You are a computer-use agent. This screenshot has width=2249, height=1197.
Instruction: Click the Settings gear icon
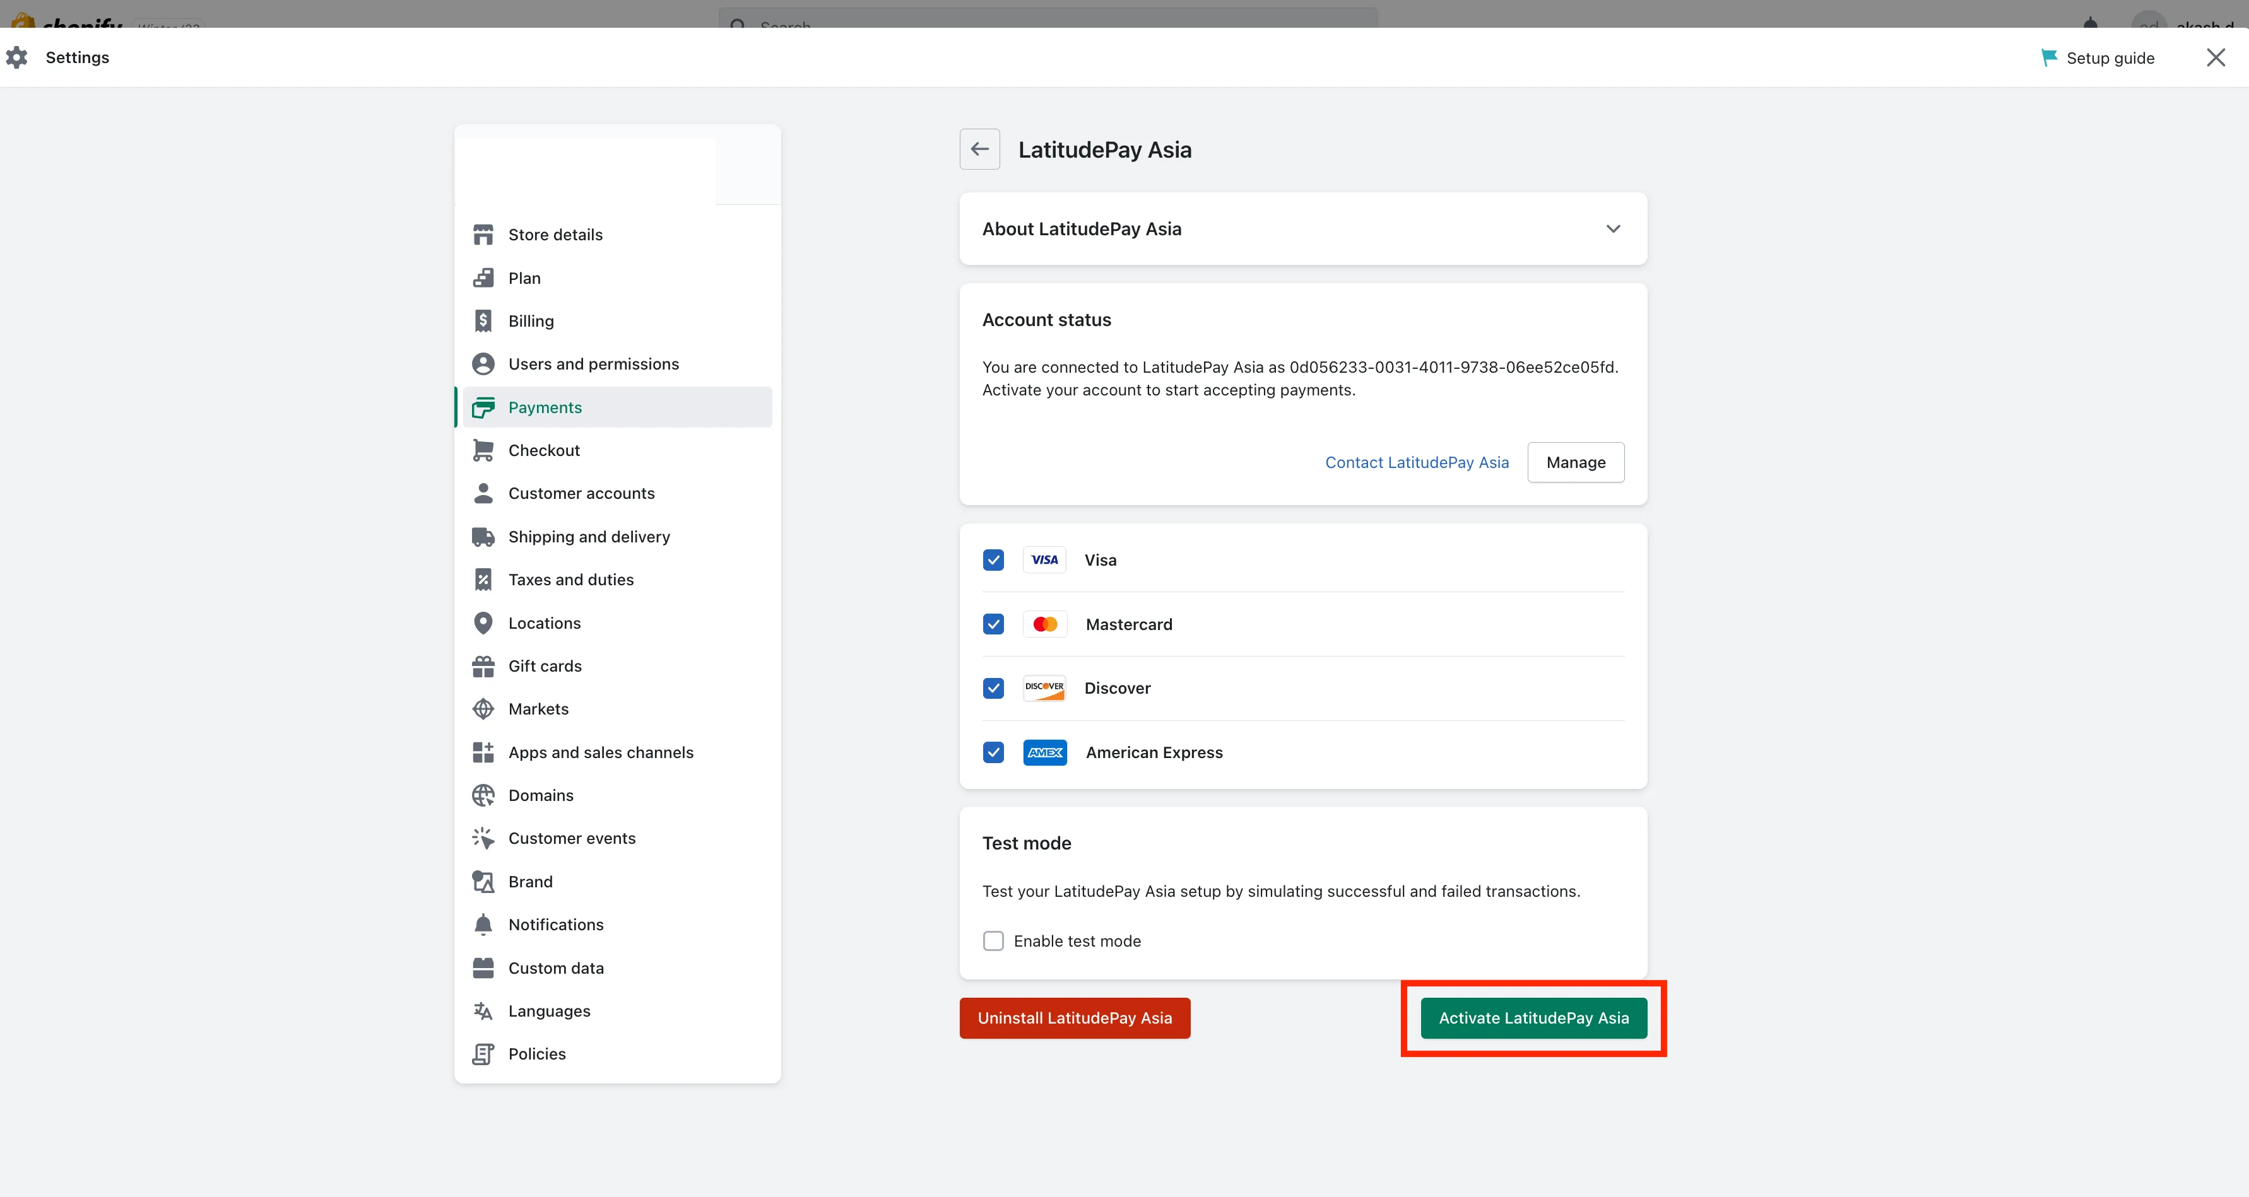(x=16, y=57)
